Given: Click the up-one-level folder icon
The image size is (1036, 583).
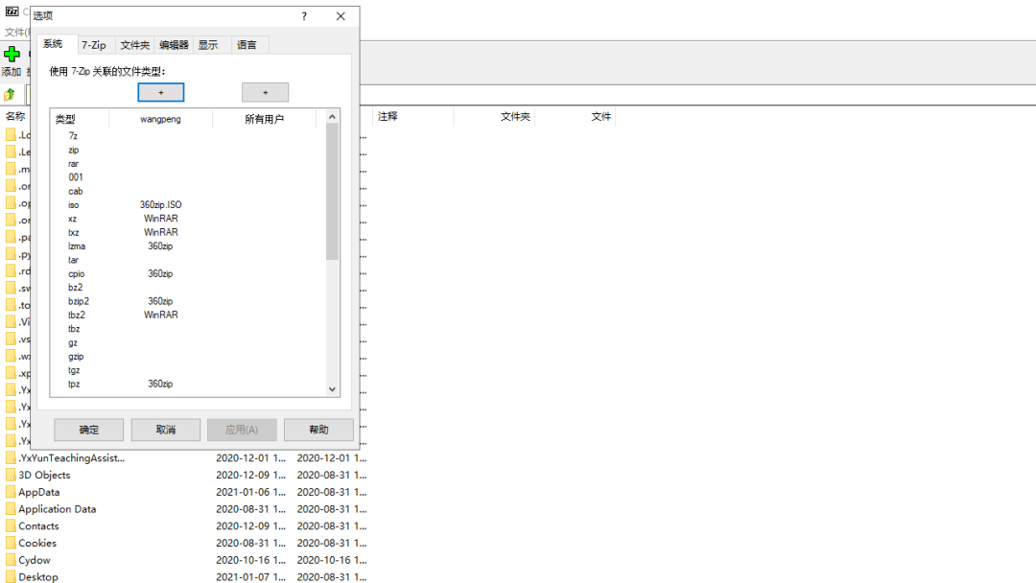Looking at the screenshot, I should 10,94.
